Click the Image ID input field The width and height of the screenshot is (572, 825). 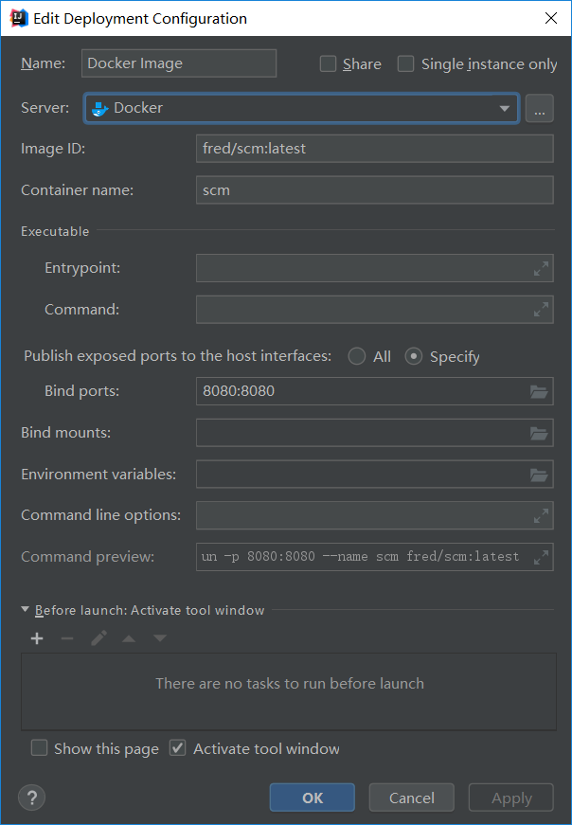(375, 149)
